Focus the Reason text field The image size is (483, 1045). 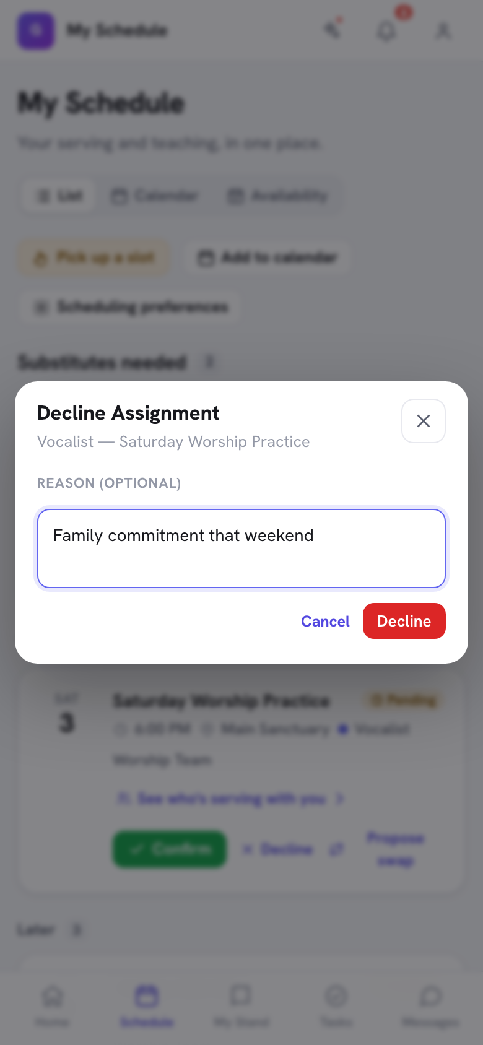point(241,549)
